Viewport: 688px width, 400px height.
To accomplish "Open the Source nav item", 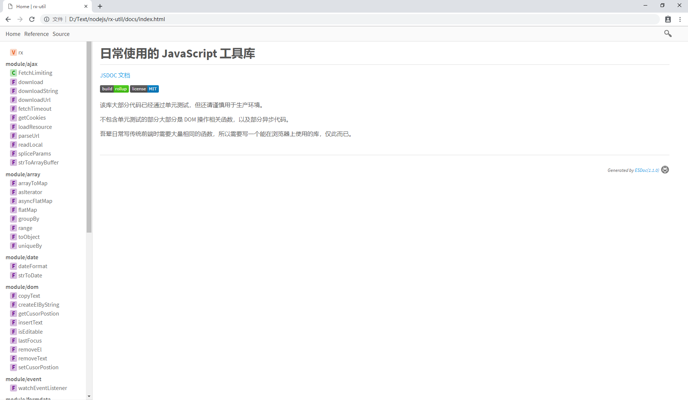I will coord(61,34).
